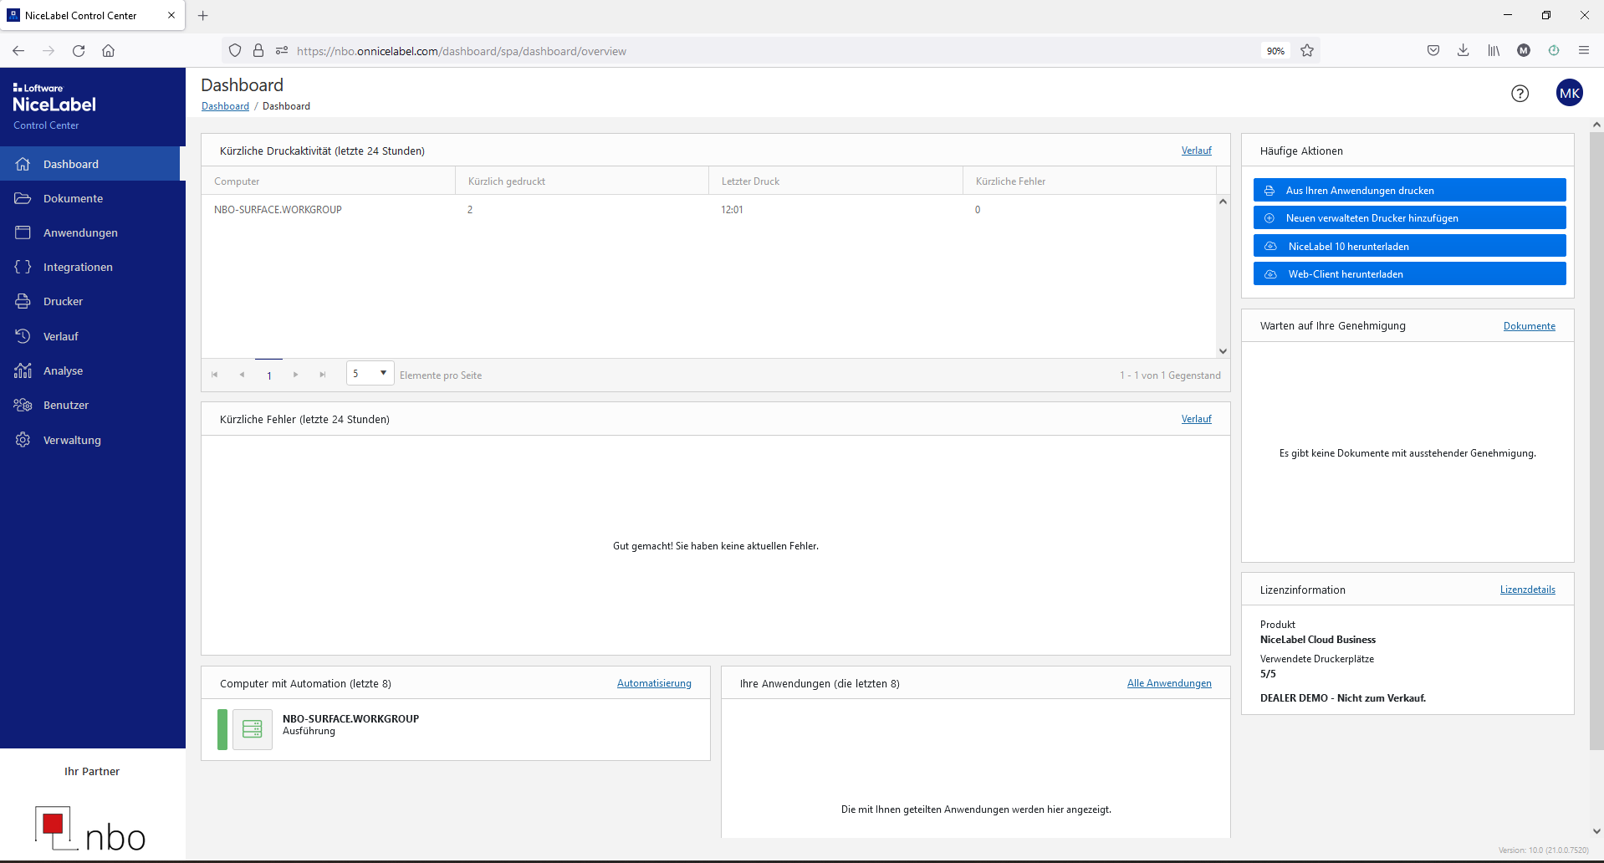Image resolution: width=1604 pixels, height=863 pixels.
Task: Close the NiceLabel Control Center tab
Action: 171,15
